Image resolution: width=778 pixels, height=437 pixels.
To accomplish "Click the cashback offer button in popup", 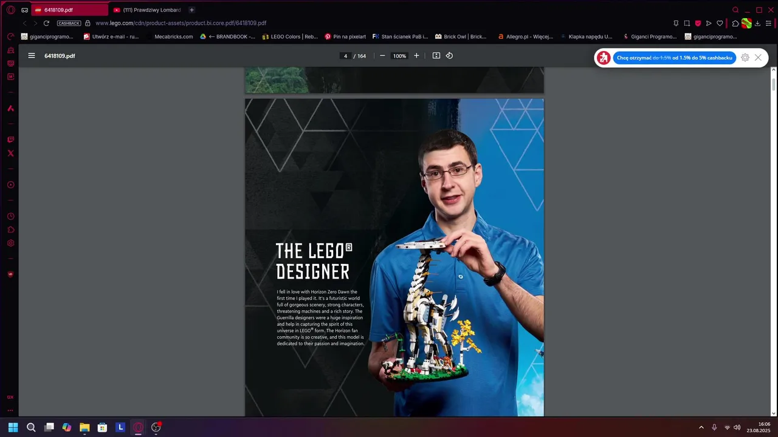I will [675, 58].
